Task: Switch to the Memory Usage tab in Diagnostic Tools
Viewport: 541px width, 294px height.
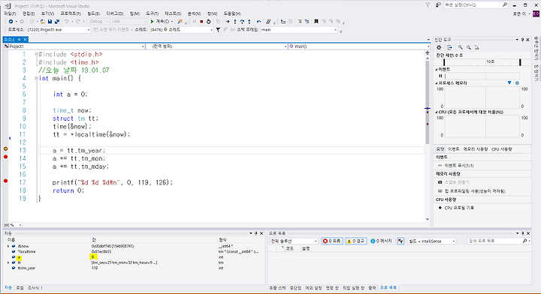Action: point(475,149)
